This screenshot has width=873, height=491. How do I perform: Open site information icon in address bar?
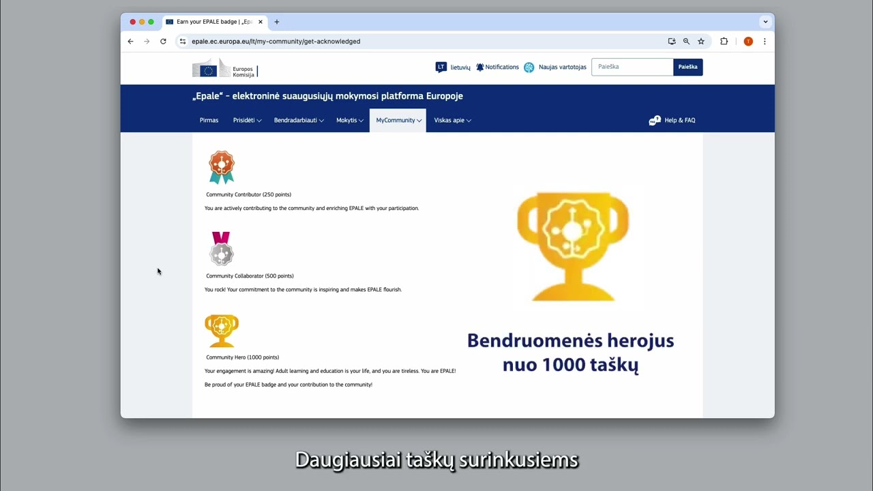click(182, 42)
